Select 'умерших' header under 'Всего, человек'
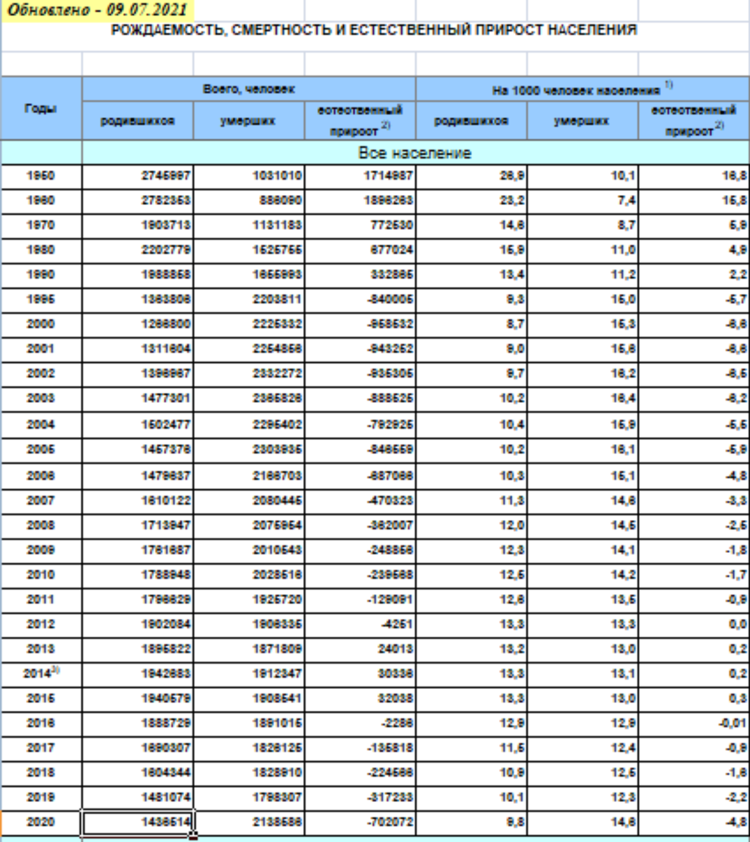 tap(249, 121)
